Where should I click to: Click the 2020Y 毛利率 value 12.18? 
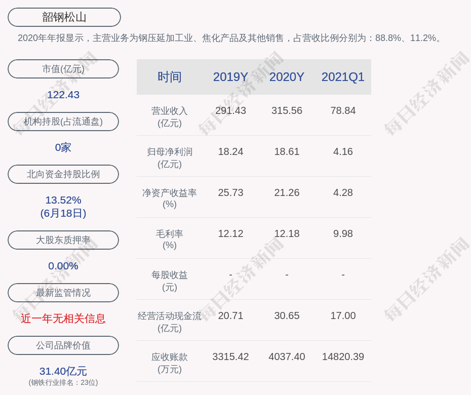[287, 233]
